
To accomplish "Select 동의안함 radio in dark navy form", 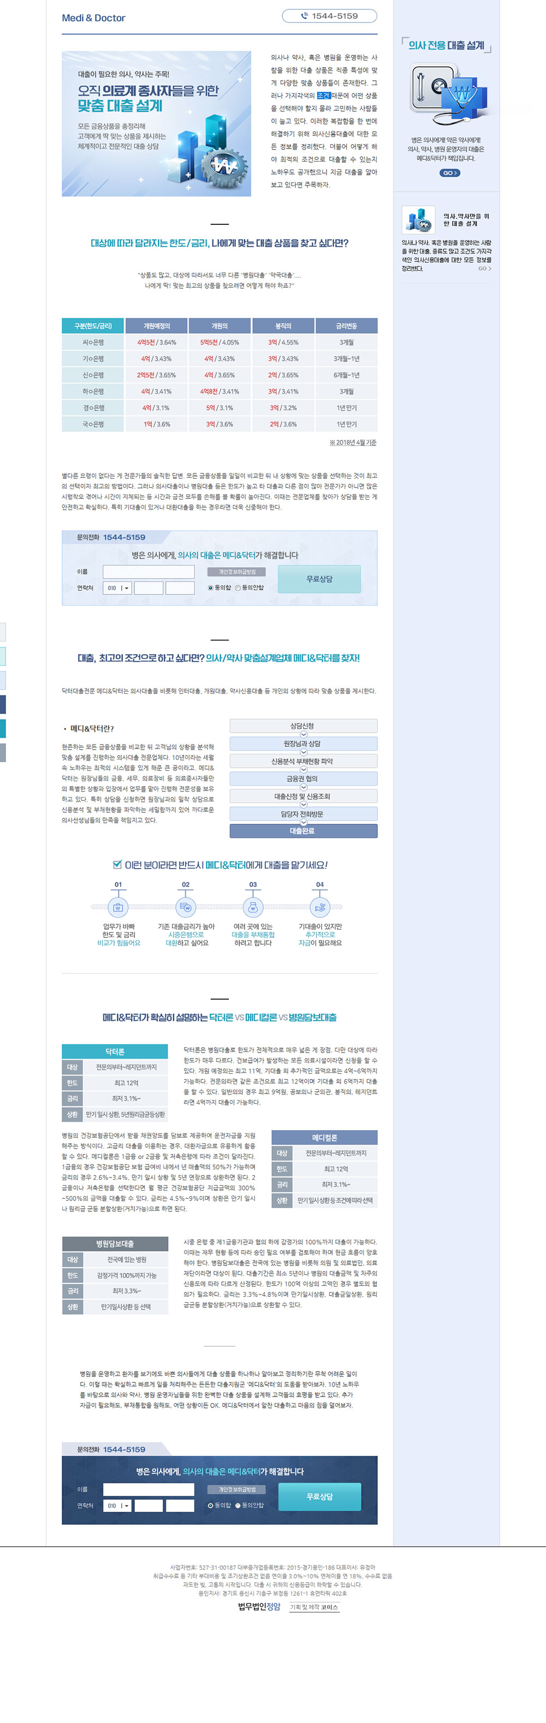I will (238, 1506).
